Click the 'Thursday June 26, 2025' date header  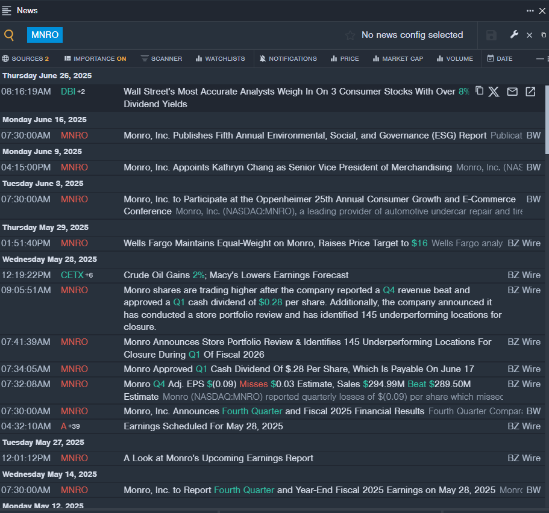pyautogui.click(x=47, y=76)
